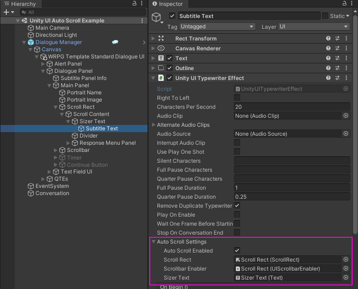Collapse Auto Scroll Settings foldout
358x289 pixels.
(x=154, y=241)
